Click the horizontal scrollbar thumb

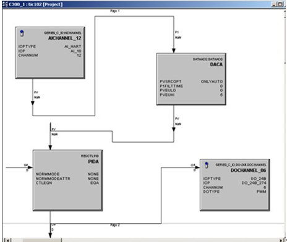point(42,240)
